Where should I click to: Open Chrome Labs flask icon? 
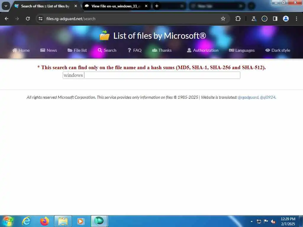(x=254, y=19)
